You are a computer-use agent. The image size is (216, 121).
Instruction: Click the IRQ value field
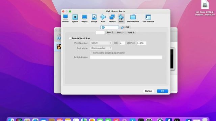tap(122, 43)
